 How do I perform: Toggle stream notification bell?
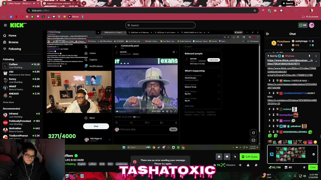point(219,157)
